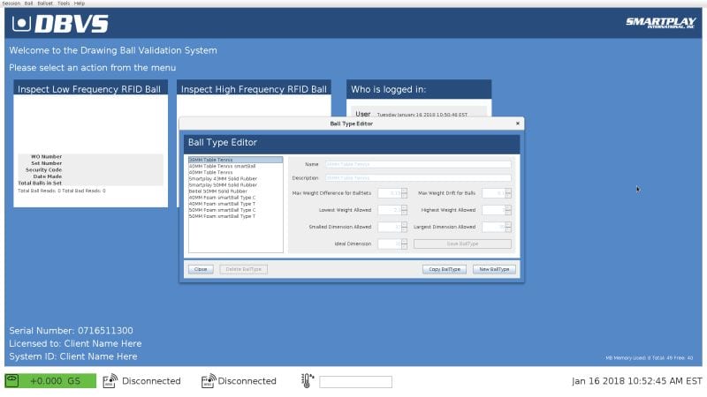Screen dimensions: 707x397
Task: Open the Ball menu
Action: coord(28,4)
